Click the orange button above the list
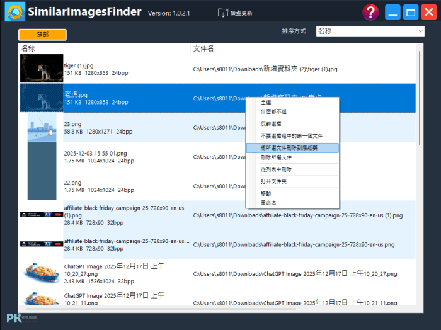Screen dimensions: 441x330 (42, 35)
